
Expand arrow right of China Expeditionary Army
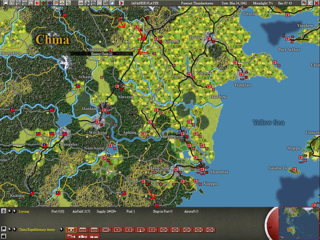[x=62, y=229]
